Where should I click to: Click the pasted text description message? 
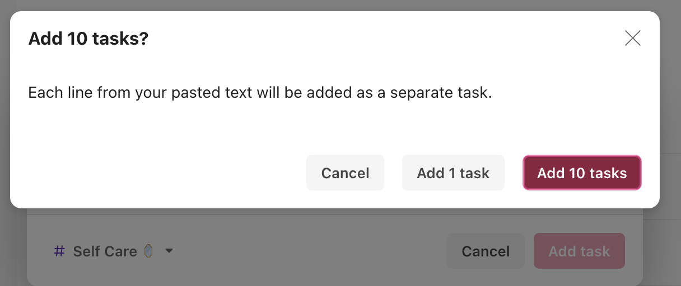(260, 92)
